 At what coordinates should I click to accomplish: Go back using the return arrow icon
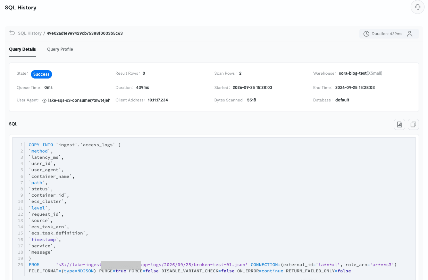coord(12,33)
